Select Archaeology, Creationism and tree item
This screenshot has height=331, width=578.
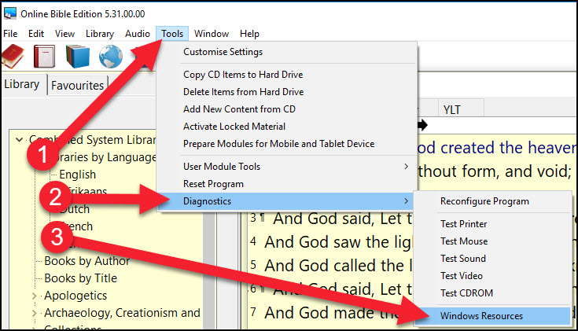tap(122, 313)
